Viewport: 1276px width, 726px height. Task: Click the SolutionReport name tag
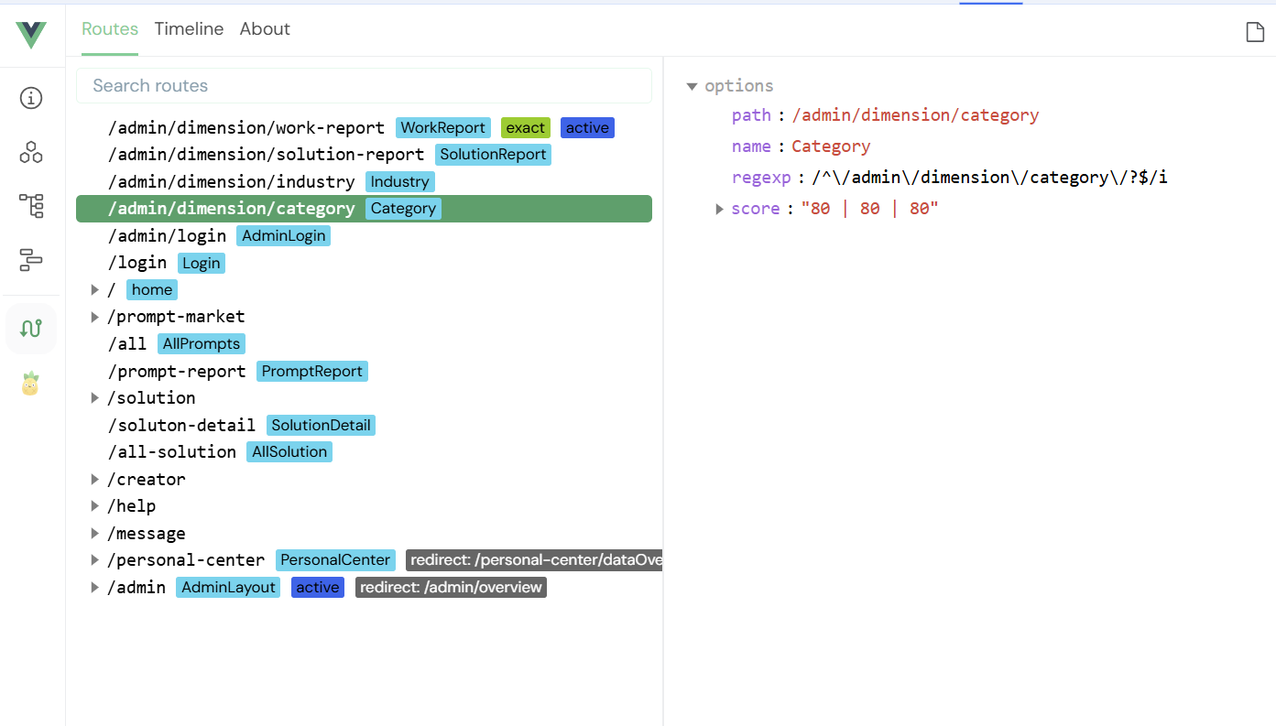493,155
